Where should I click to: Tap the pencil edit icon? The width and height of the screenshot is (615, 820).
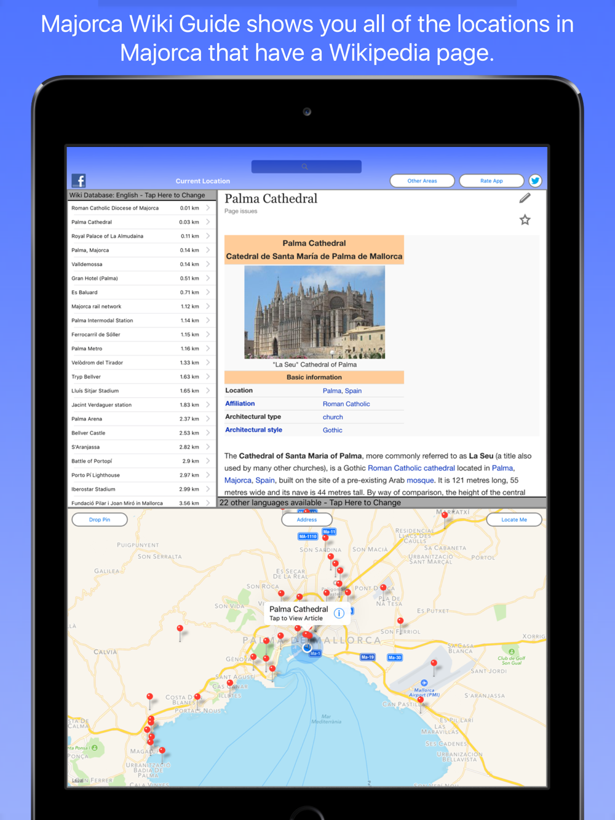[x=525, y=198]
